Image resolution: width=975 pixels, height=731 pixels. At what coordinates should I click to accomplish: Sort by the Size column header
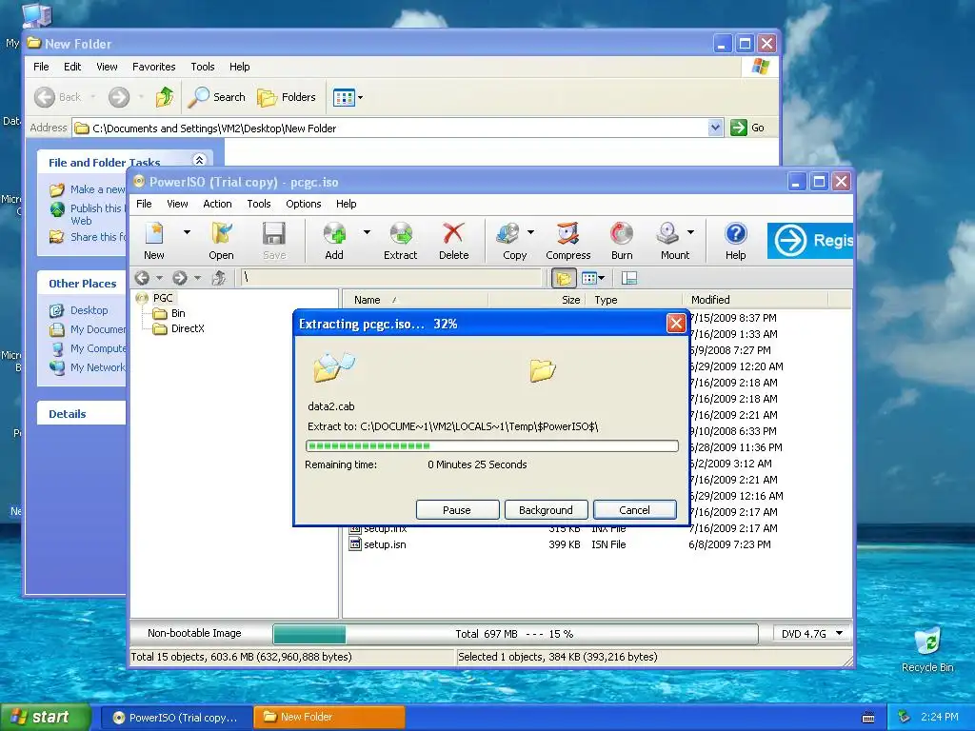[536, 300]
